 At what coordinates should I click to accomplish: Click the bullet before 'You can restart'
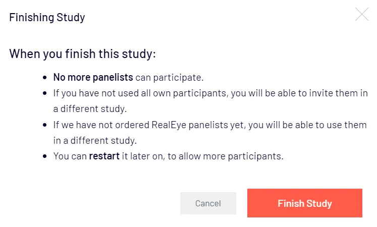[x=45, y=156]
